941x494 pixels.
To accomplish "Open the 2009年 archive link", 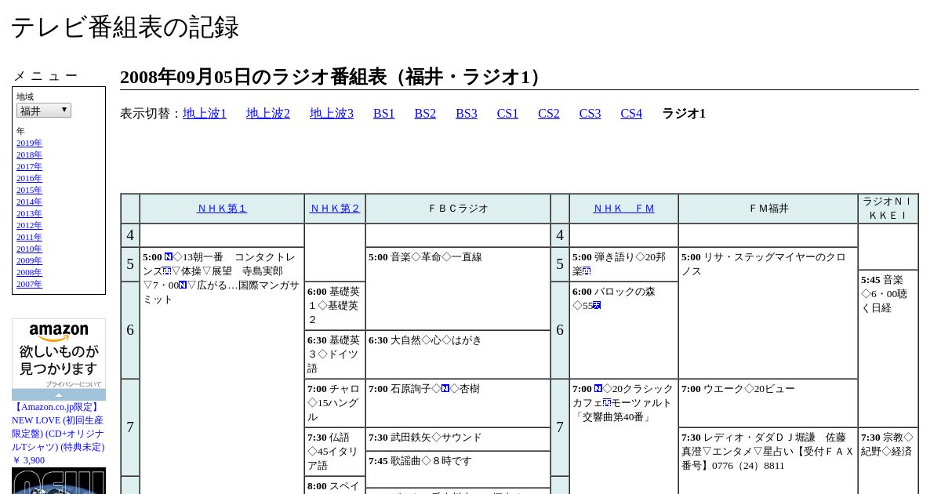I will [x=29, y=260].
